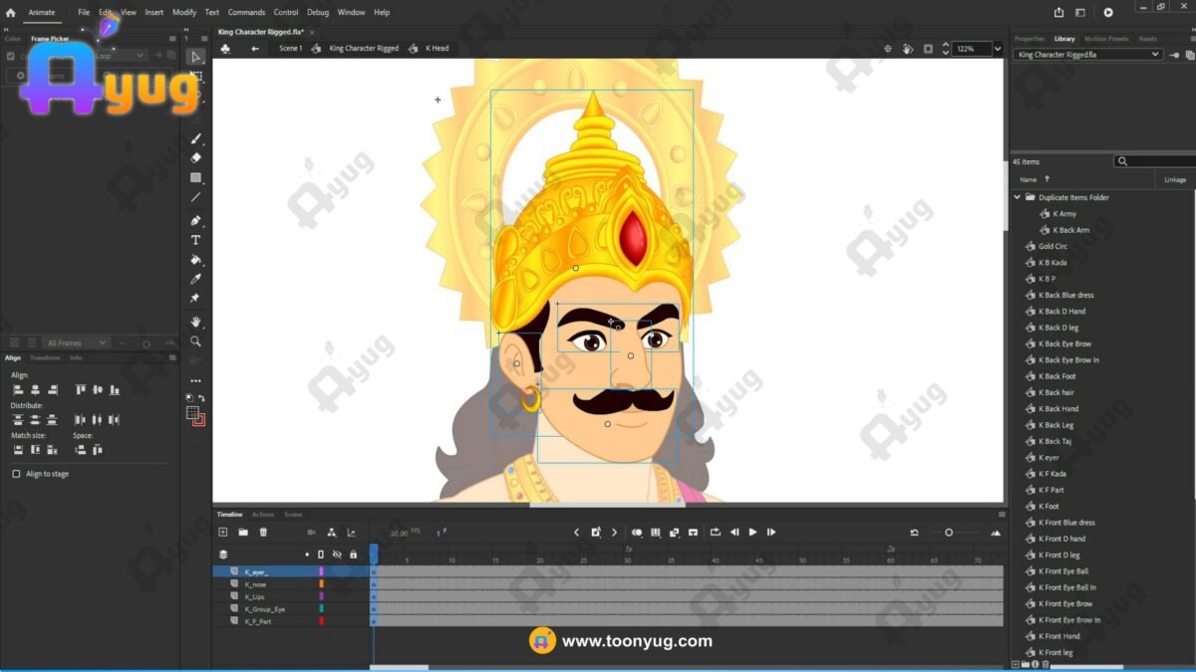Open the Modify menu

point(184,12)
